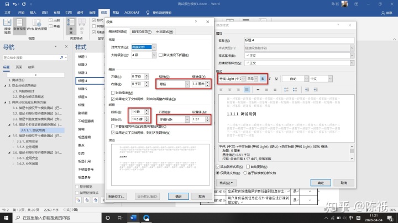Viewport: 398px width, 223px height.
Task: Click the lightbulb 操作说明搜索 tell-me box
Action: point(159,12)
